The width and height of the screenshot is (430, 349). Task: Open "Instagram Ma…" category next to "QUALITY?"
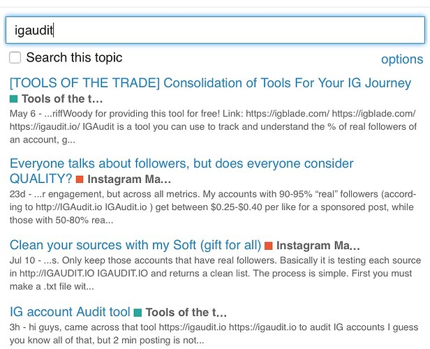click(x=129, y=179)
